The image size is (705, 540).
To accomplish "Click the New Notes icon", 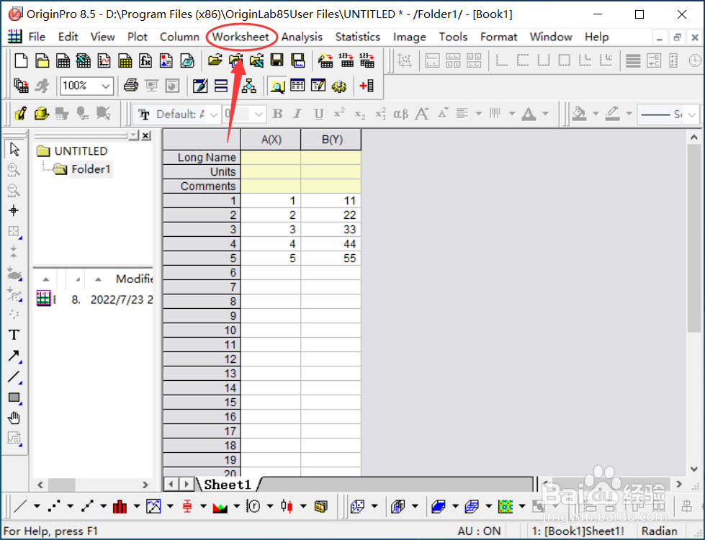I will coord(187,60).
